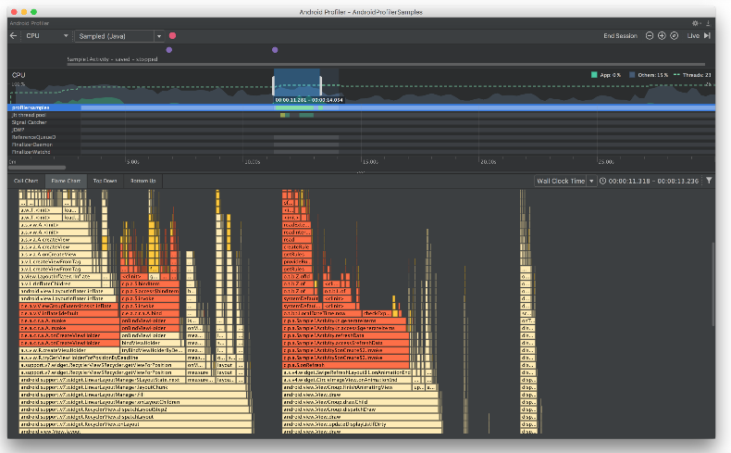
Task: Click the inflate$default orange flame bar
Action: coord(69,313)
